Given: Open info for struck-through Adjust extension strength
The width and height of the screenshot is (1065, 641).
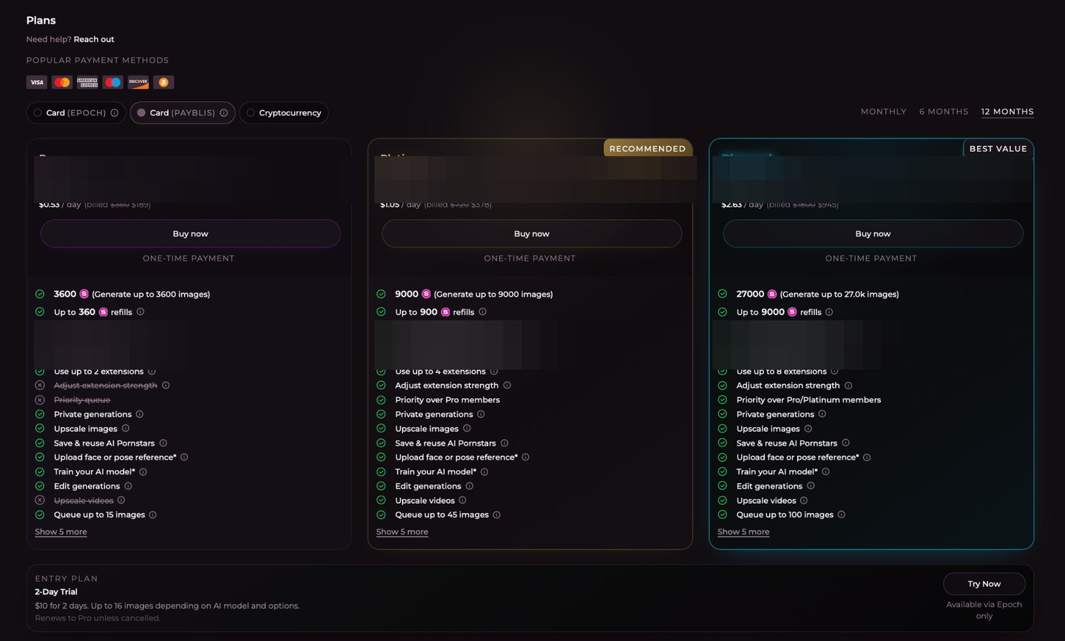Looking at the screenshot, I should pyautogui.click(x=166, y=385).
